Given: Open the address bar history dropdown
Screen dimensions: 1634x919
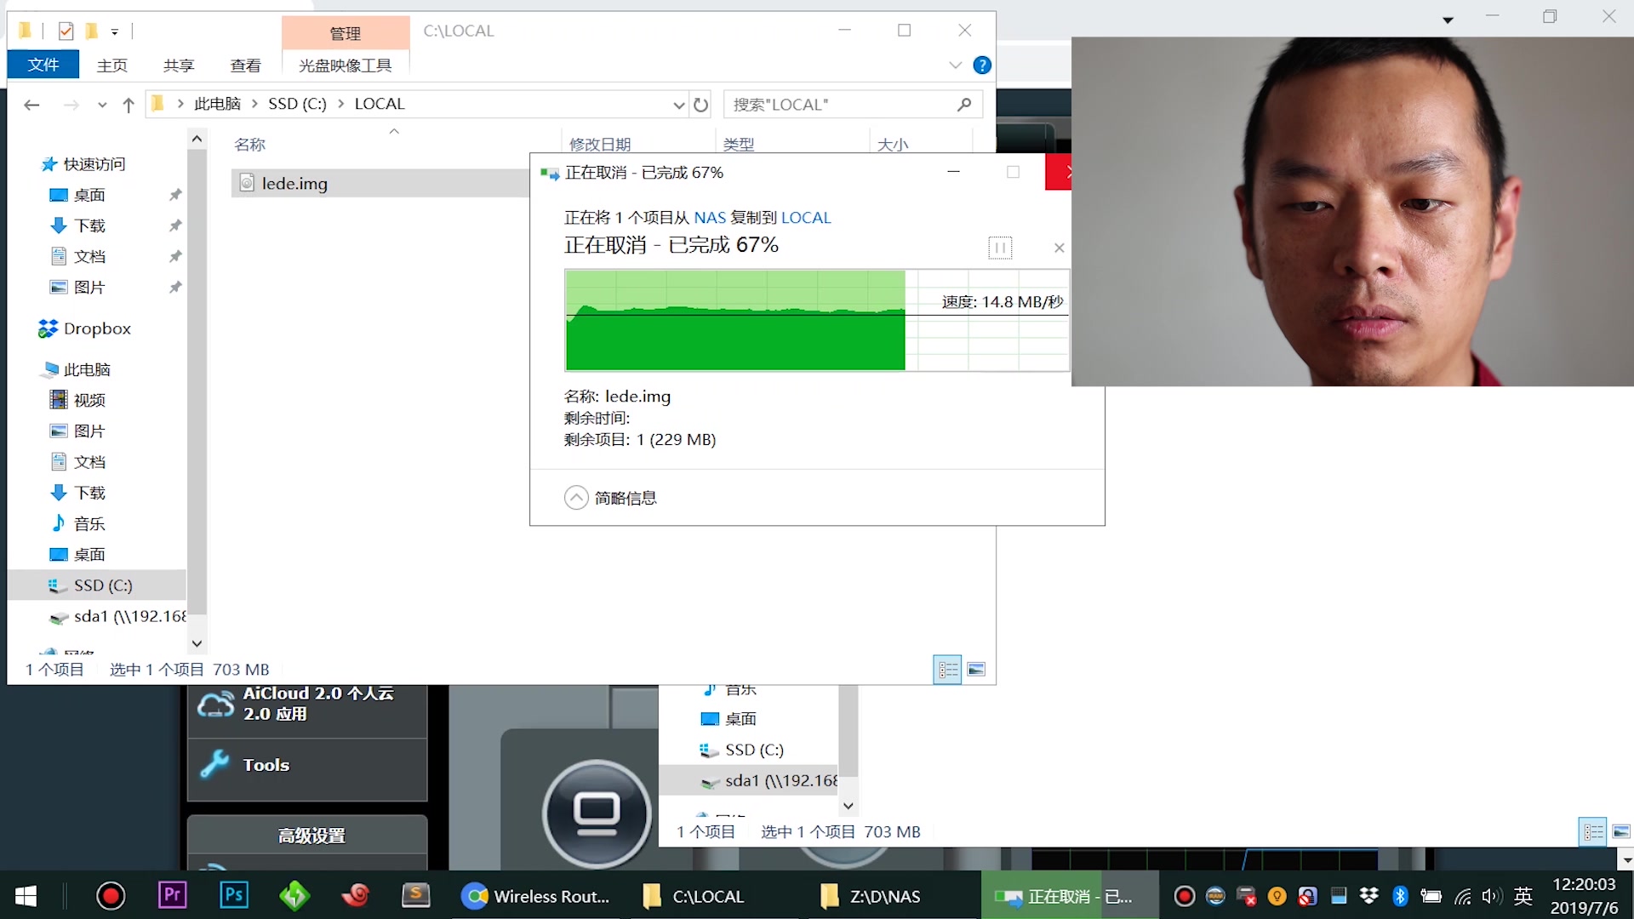Looking at the screenshot, I should [x=678, y=104].
